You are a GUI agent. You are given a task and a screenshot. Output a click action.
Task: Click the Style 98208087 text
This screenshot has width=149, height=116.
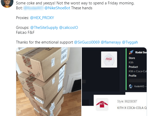click(x=127, y=101)
